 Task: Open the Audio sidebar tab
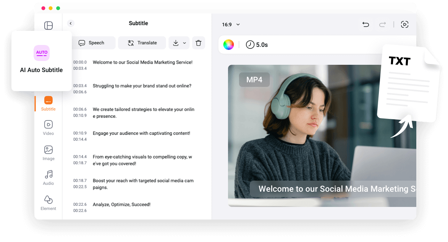pos(48,178)
